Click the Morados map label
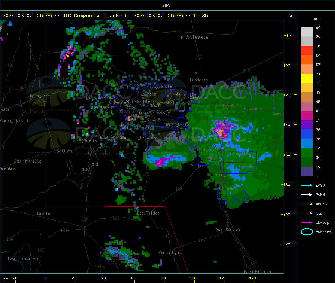The width and height of the screenshot is (335, 283). click(x=43, y=213)
